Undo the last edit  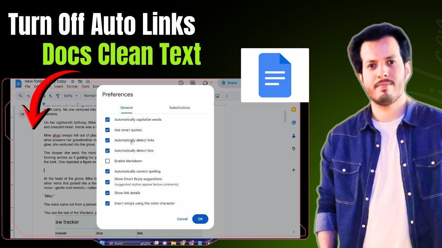[29, 96]
